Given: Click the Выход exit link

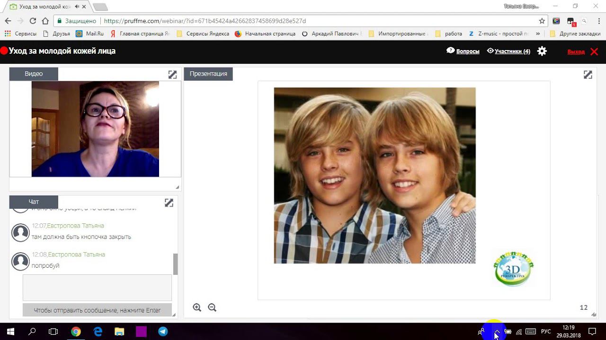Looking at the screenshot, I should click(576, 51).
